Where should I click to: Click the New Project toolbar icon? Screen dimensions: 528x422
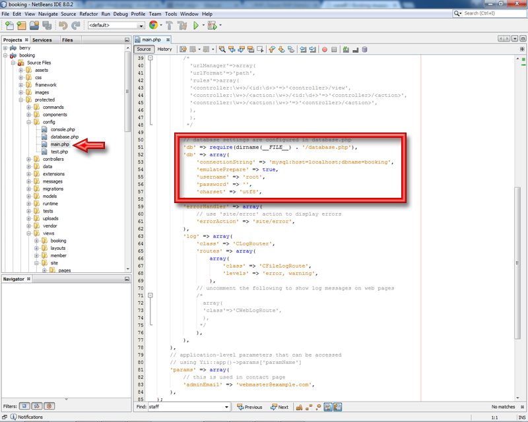[x=22, y=25]
